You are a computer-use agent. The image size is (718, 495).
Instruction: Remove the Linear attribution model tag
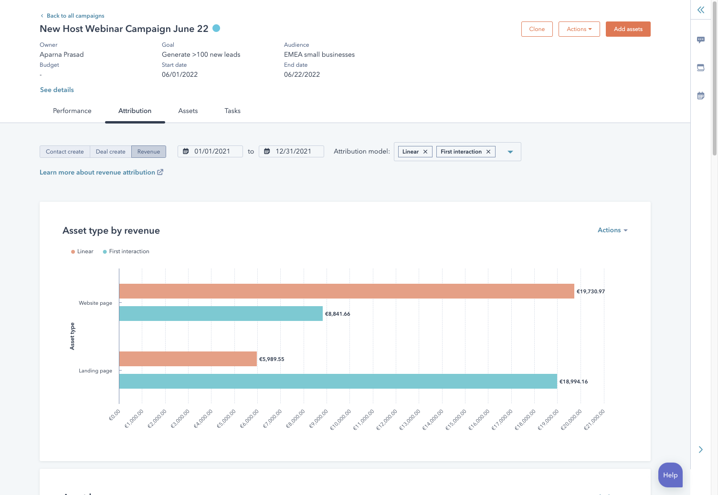(x=425, y=152)
